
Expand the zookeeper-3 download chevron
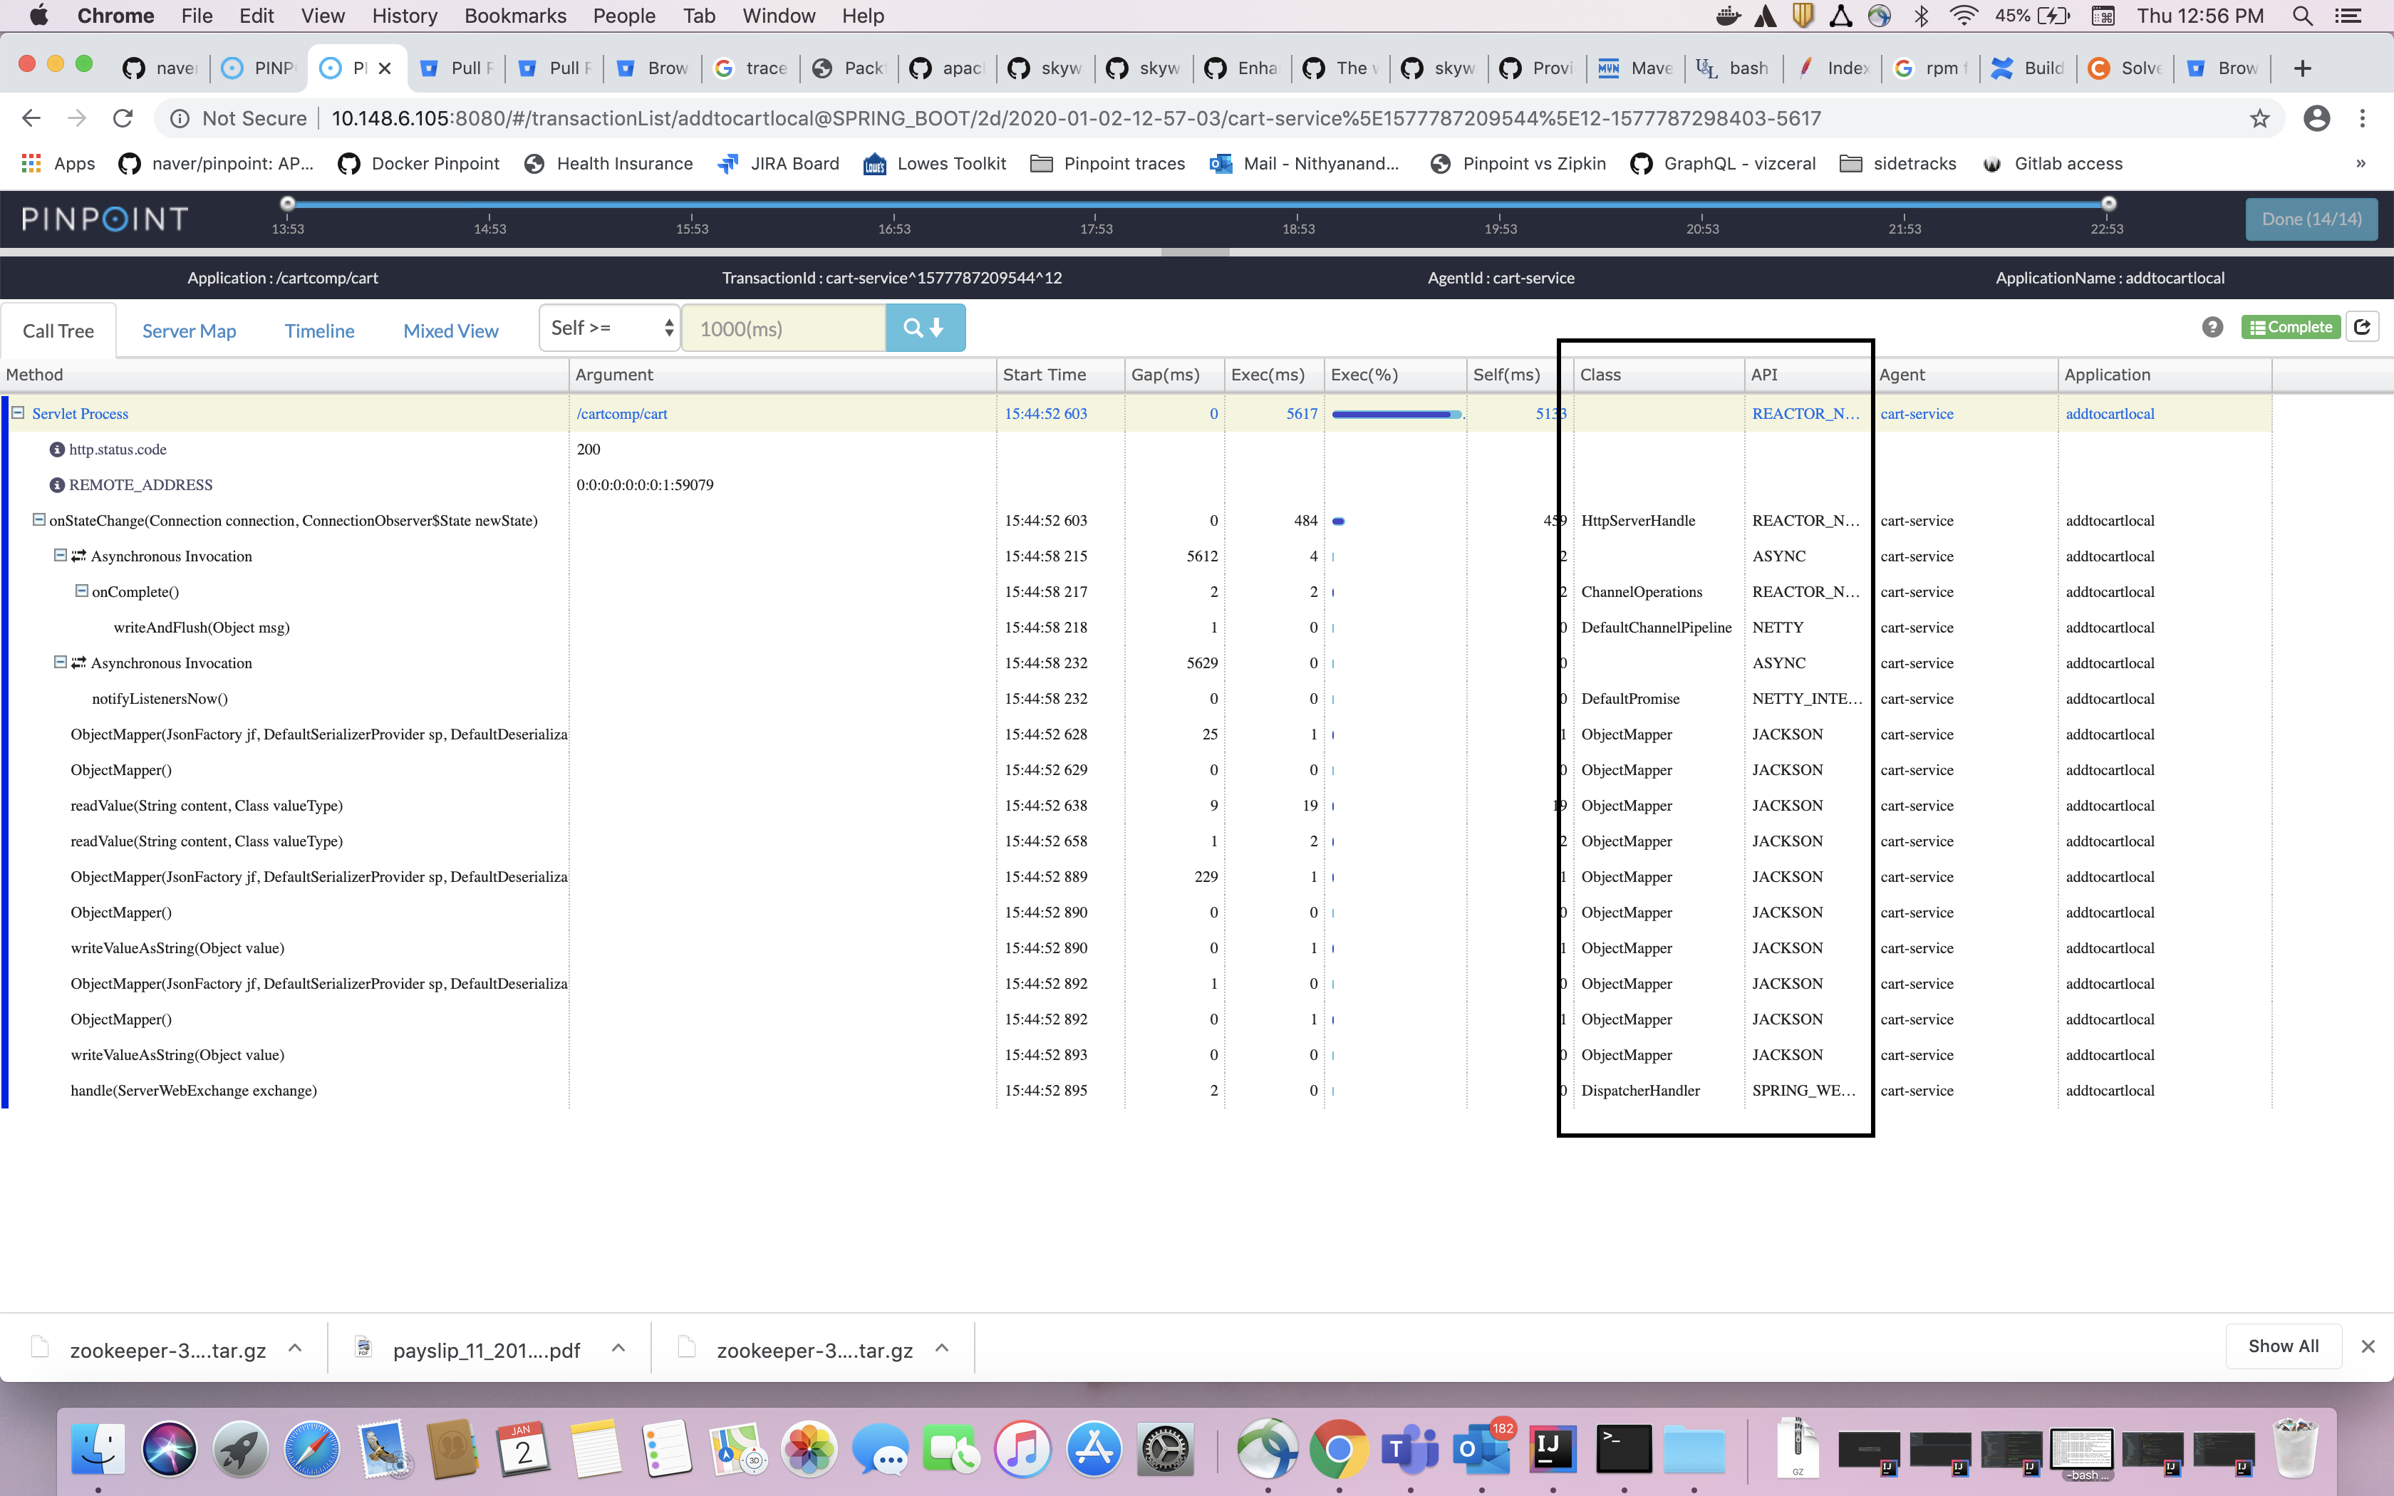tap(294, 1346)
